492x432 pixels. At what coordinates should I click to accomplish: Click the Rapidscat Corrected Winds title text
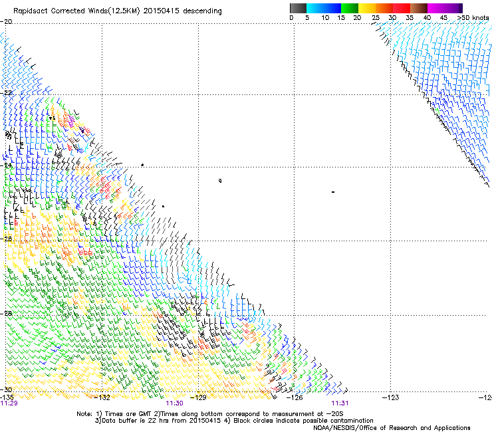[x=118, y=11]
